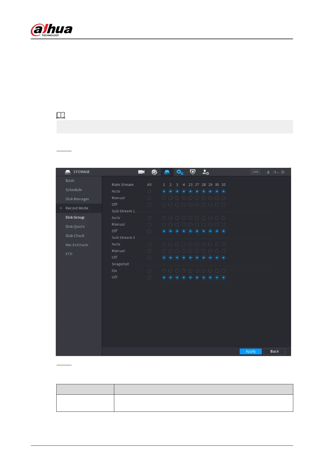Click the Dahua Technology logo
This screenshot has width=324, height=458.
coord(52,30)
